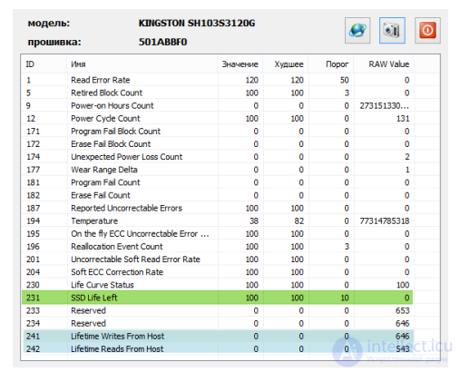This screenshot has height=372, width=460.
Task: Click the Reserved entry with ID 234
Action: [89, 323]
